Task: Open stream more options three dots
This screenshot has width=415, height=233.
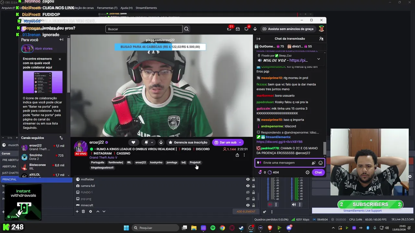Action: coord(244,155)
